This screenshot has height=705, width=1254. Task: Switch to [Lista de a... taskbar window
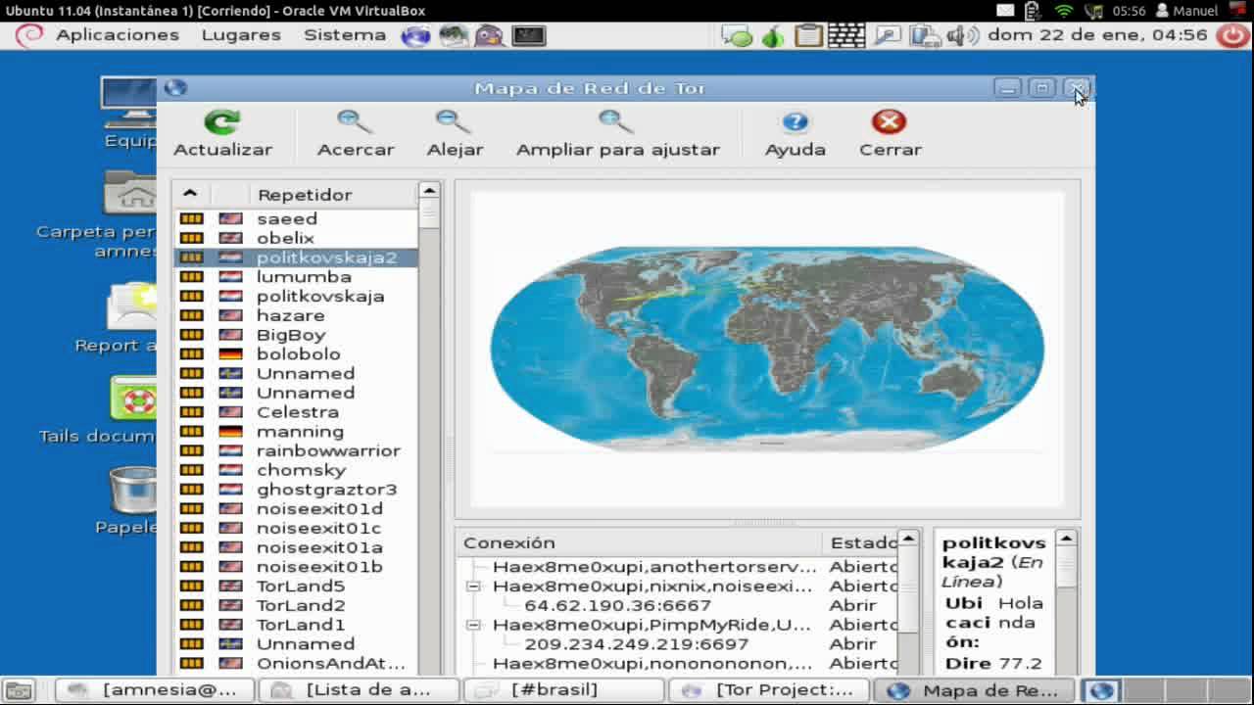pos(360,690)
